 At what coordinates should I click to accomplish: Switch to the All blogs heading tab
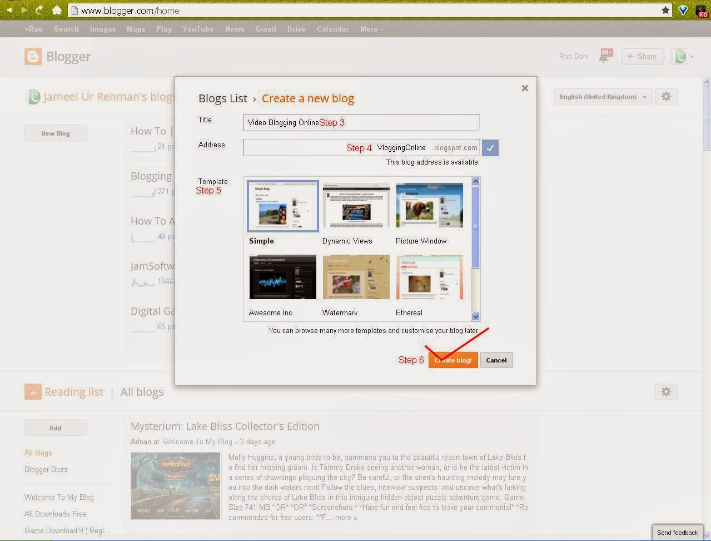click(142, 392)
